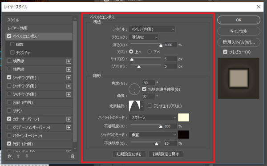Image resolution: width=267 pixels, height=166 pixels.
Task: Click the 初期設定に戻す button
Action: [166, 154]
